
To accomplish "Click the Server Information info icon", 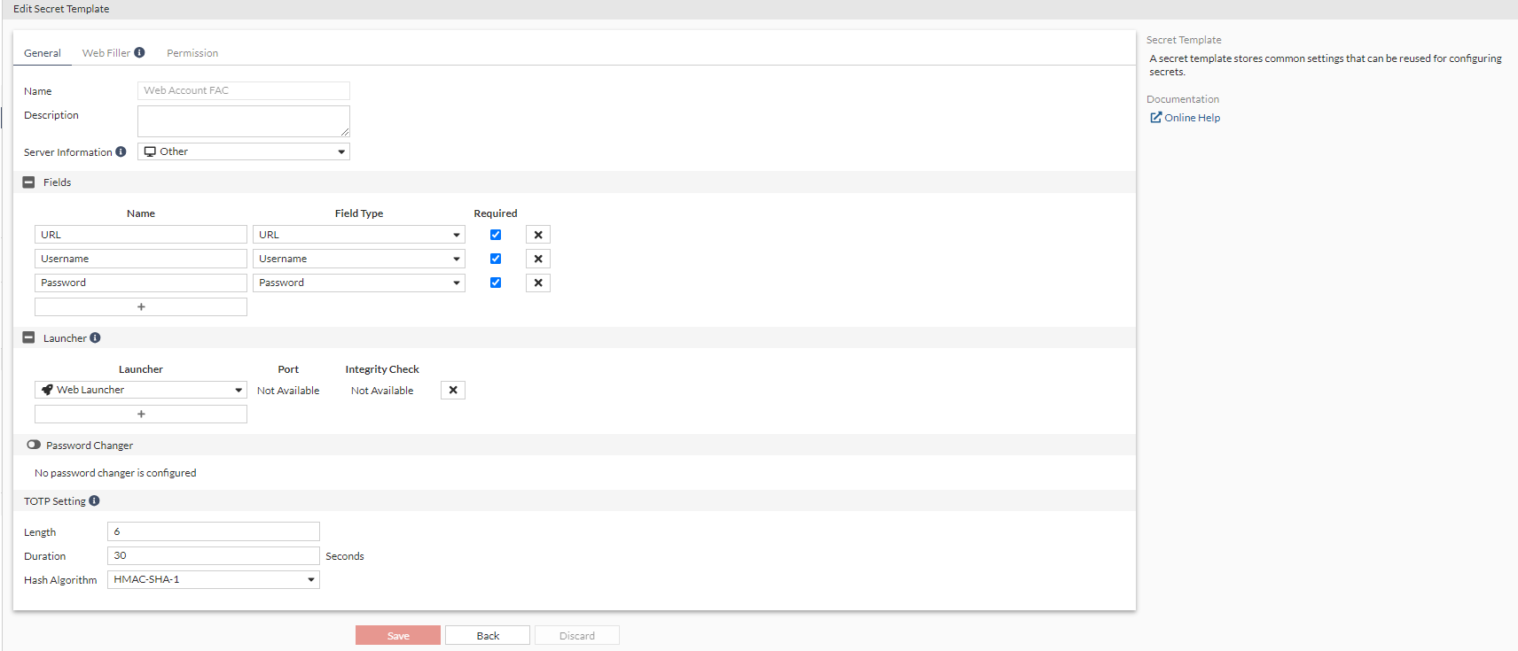I will 121,151.
